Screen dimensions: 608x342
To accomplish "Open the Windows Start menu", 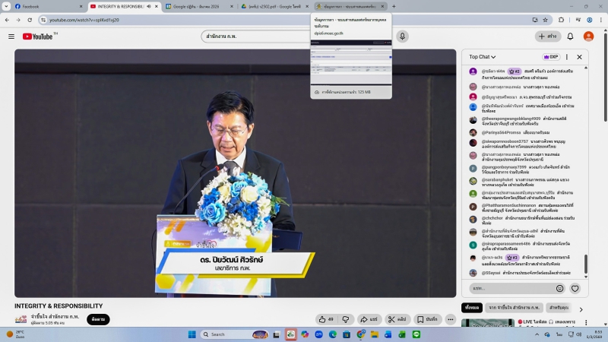I will coord(192,334).
